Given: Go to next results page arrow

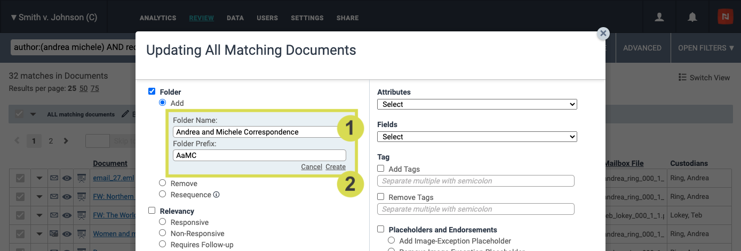Looking at the screenshot, I should coord(66,141).
